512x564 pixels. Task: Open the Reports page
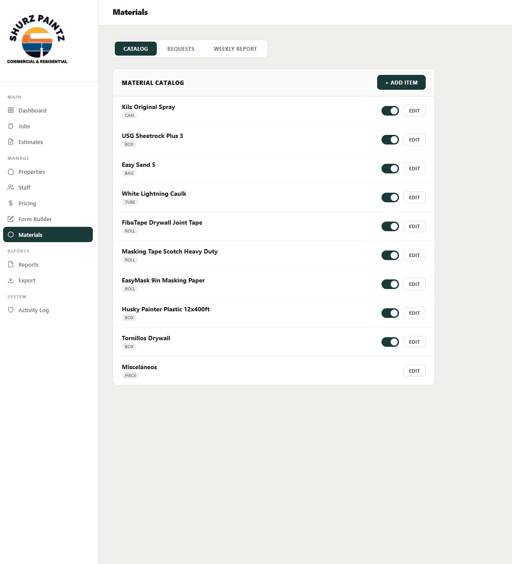coord(48,264)
